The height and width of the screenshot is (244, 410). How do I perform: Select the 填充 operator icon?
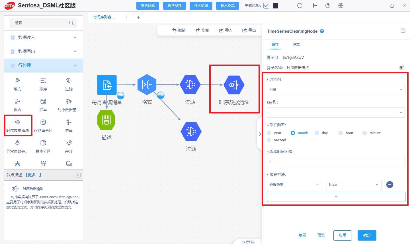click(x=17, y=81)
